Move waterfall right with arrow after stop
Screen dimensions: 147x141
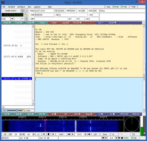coord(53,134)
